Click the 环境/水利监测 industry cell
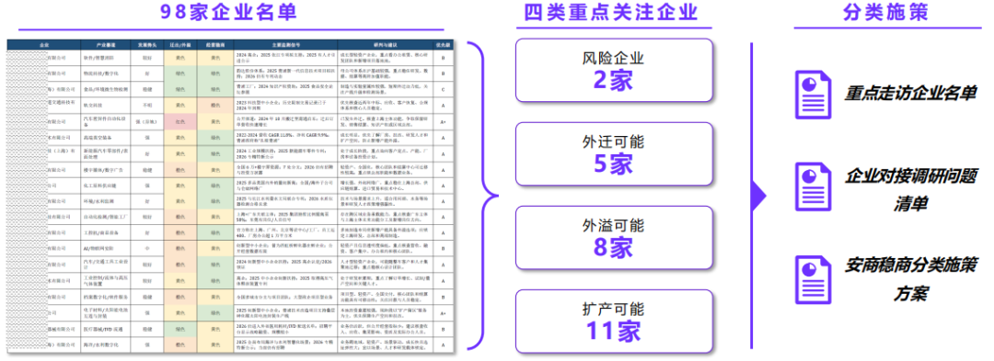The height and width of the screenshot is (361, 994). tap(106, 201)
